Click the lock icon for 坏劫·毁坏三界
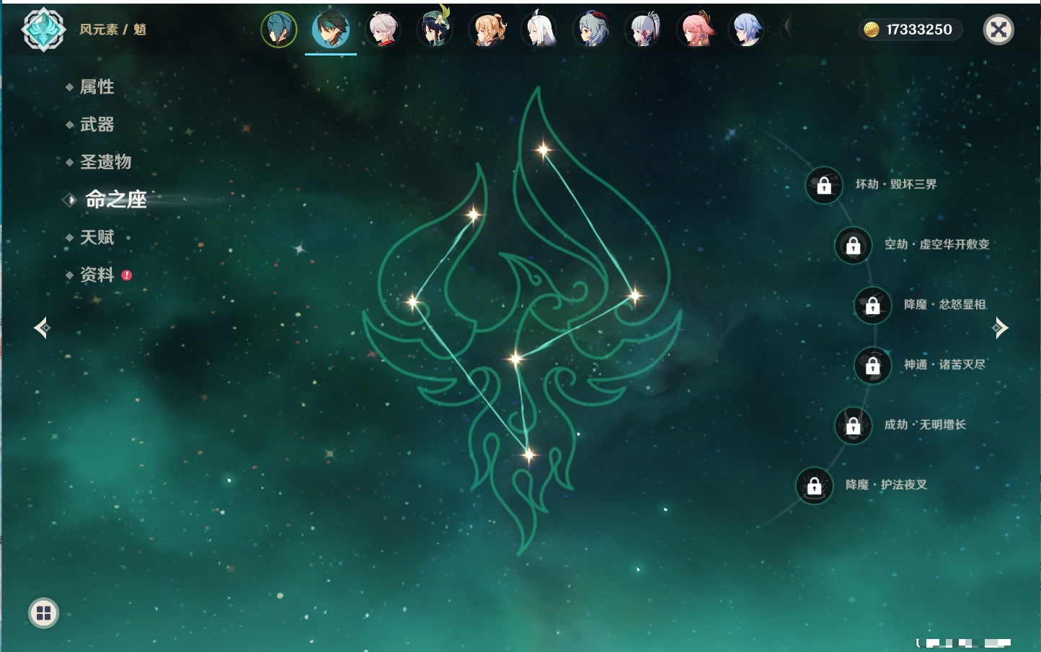Screen dimensions: 1041x652 coord(824,185)
